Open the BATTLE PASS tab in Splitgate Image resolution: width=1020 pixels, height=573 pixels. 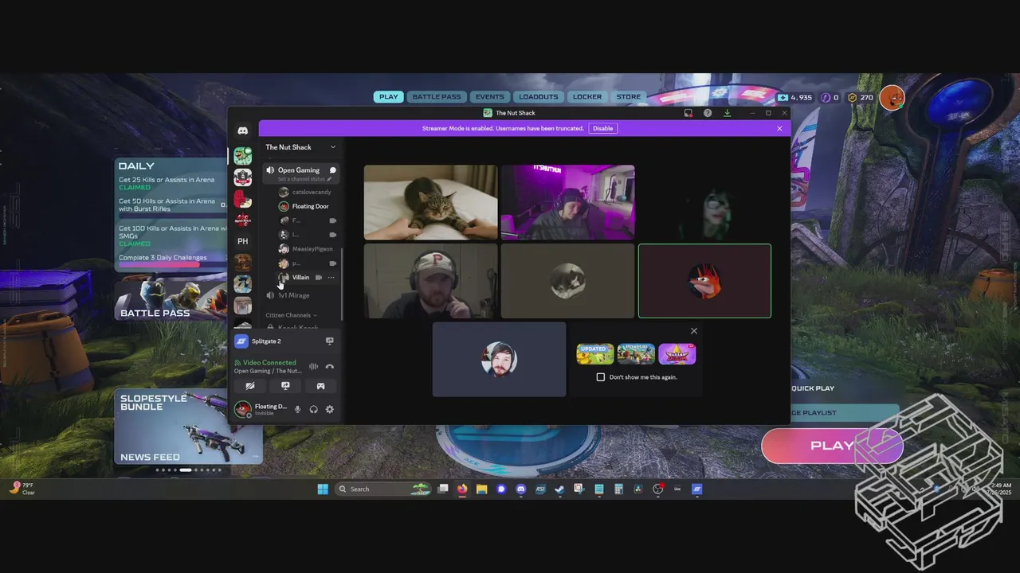(x=437, y=97)
